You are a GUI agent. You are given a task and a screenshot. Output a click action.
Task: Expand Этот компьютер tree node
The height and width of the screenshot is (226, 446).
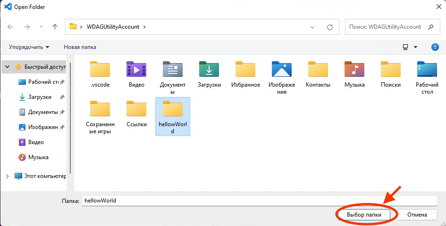[7, 176]
